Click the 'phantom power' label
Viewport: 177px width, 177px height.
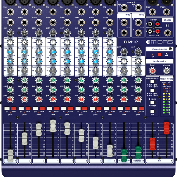click(159, 49)
